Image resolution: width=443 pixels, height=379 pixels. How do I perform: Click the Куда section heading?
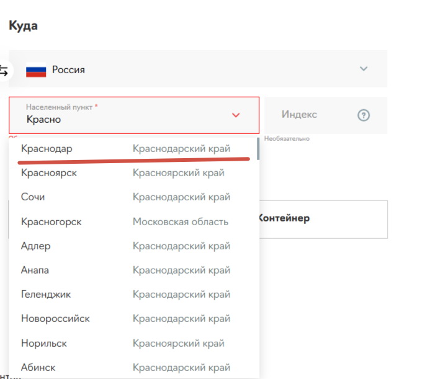(23, 26)
